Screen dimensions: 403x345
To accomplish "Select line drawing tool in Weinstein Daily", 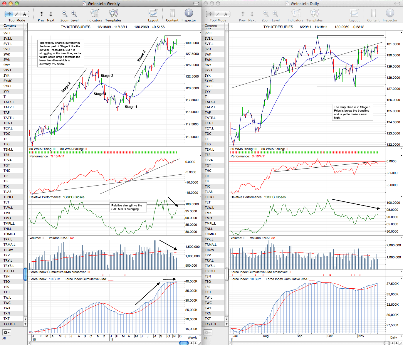I will 218,14.
